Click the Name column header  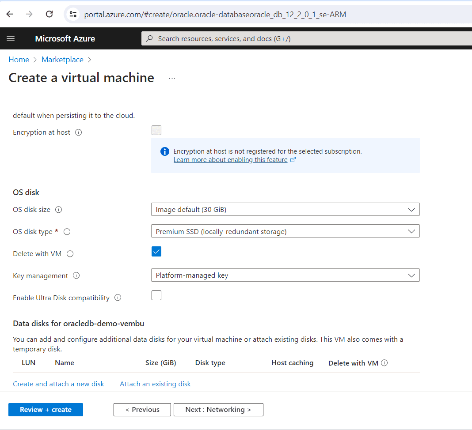coord(65,363)
